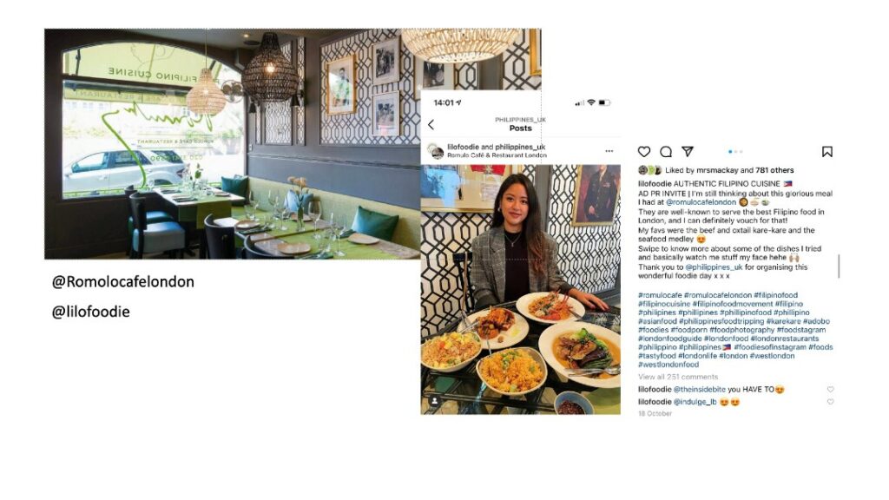Click tagged people icon on photo

[435, 401]
